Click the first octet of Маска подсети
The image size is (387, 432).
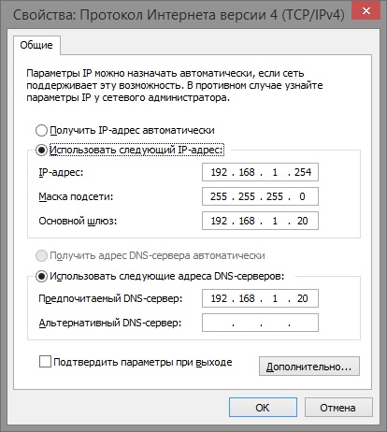[219, 196]
